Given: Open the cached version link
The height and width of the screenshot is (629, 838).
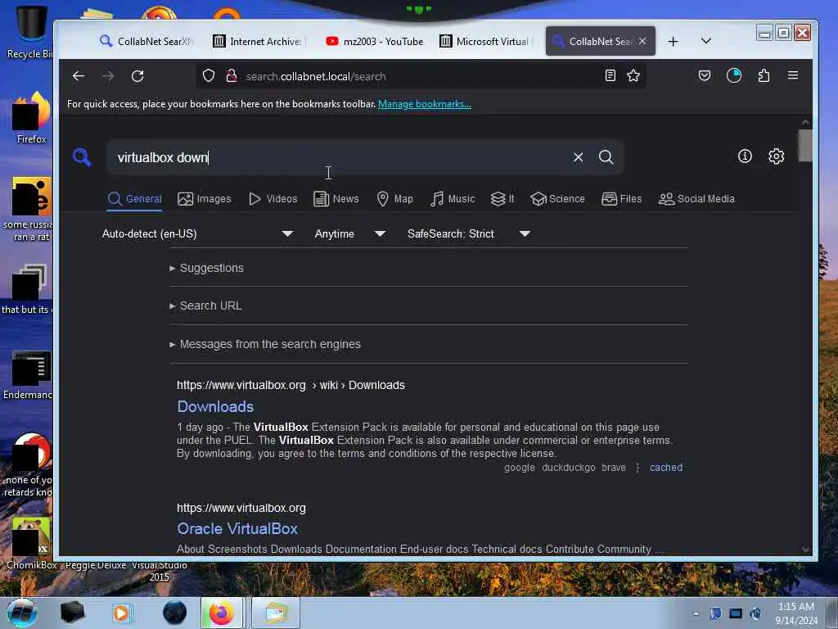Looking at the screenshot, I should [666, 468].
